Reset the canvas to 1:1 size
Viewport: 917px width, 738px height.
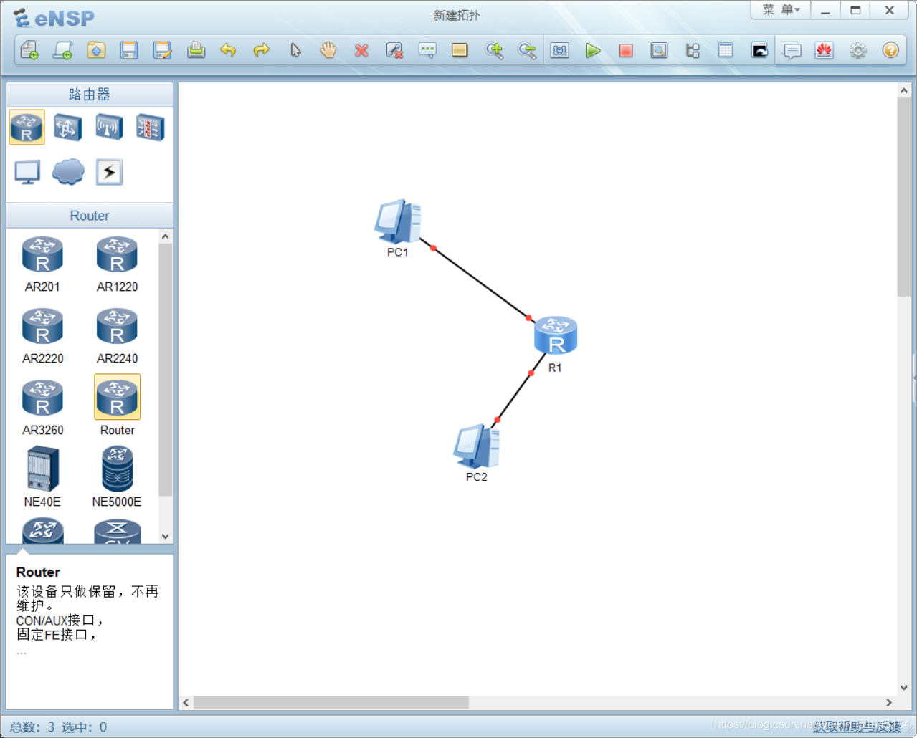click(560, 50)
